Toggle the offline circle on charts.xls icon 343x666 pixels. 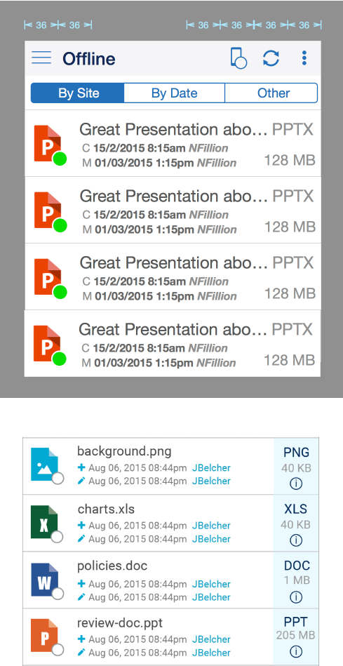click(58, 536)
